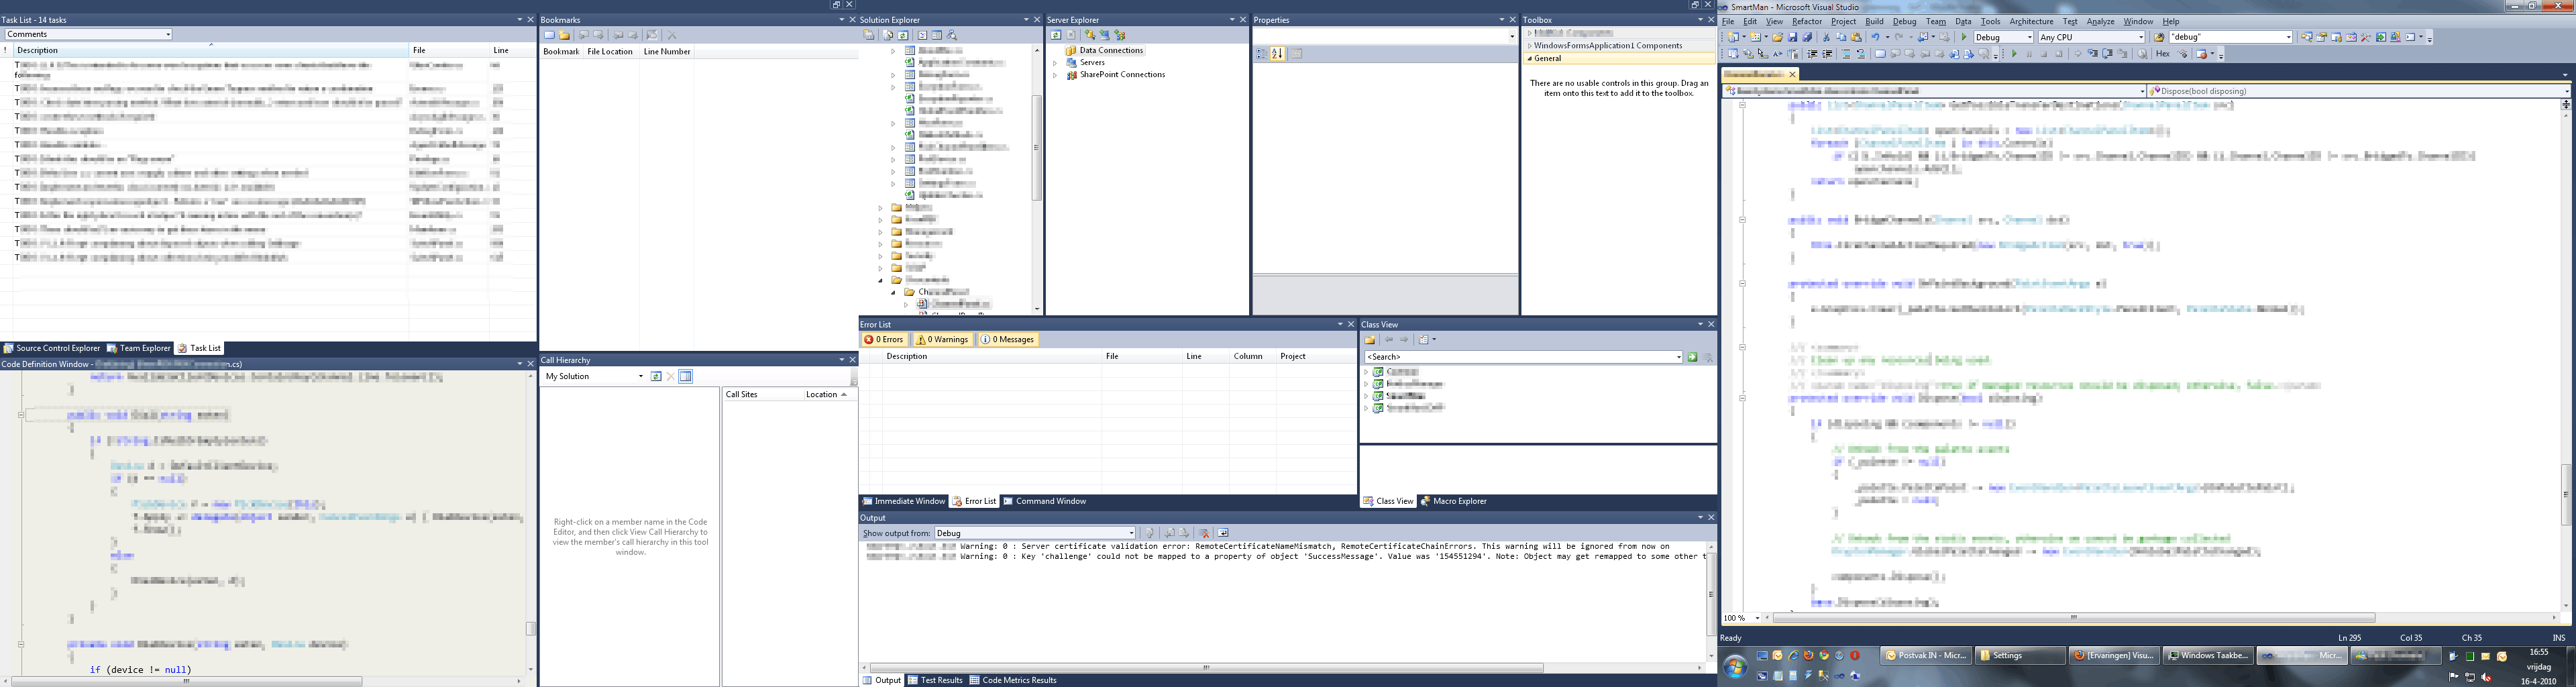Click the Class View Search input field
2576x687 pixels.
point(1523,357)
